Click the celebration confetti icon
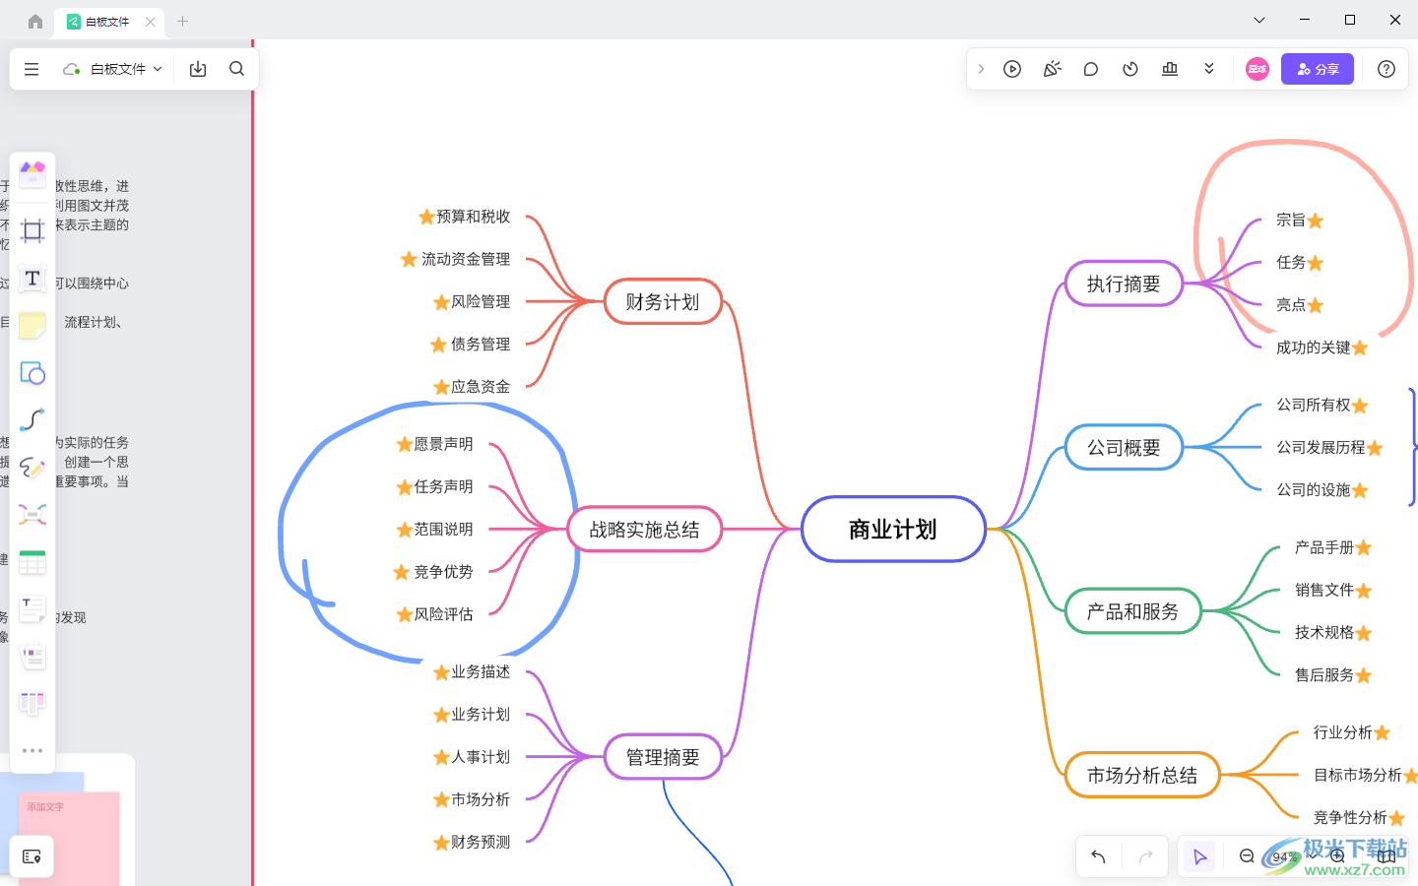The height and width of the screenshot is (886, 1418). [1052, 69]
